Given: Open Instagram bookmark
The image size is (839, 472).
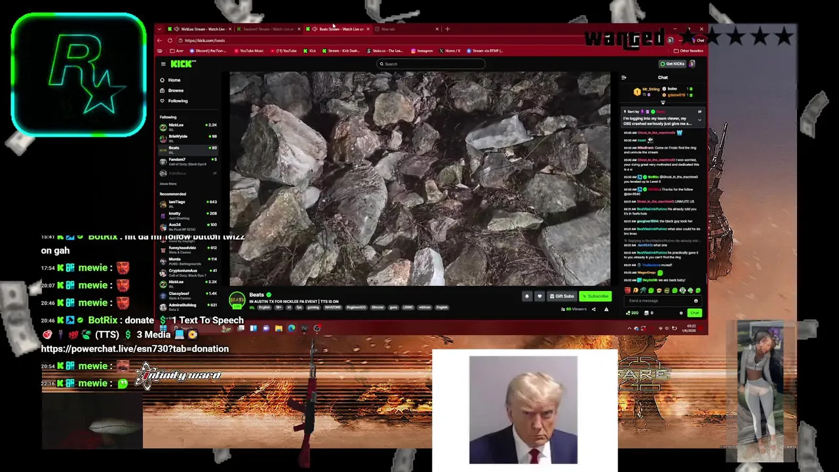Looking at the screenshot, I should (x=423, y=51).
